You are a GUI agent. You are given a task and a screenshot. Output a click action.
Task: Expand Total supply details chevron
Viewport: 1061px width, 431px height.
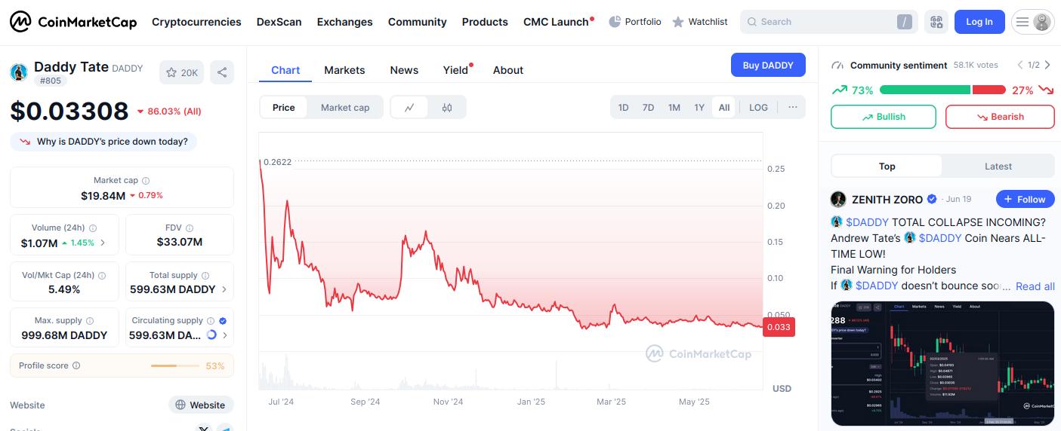click(x=224, y=289)
